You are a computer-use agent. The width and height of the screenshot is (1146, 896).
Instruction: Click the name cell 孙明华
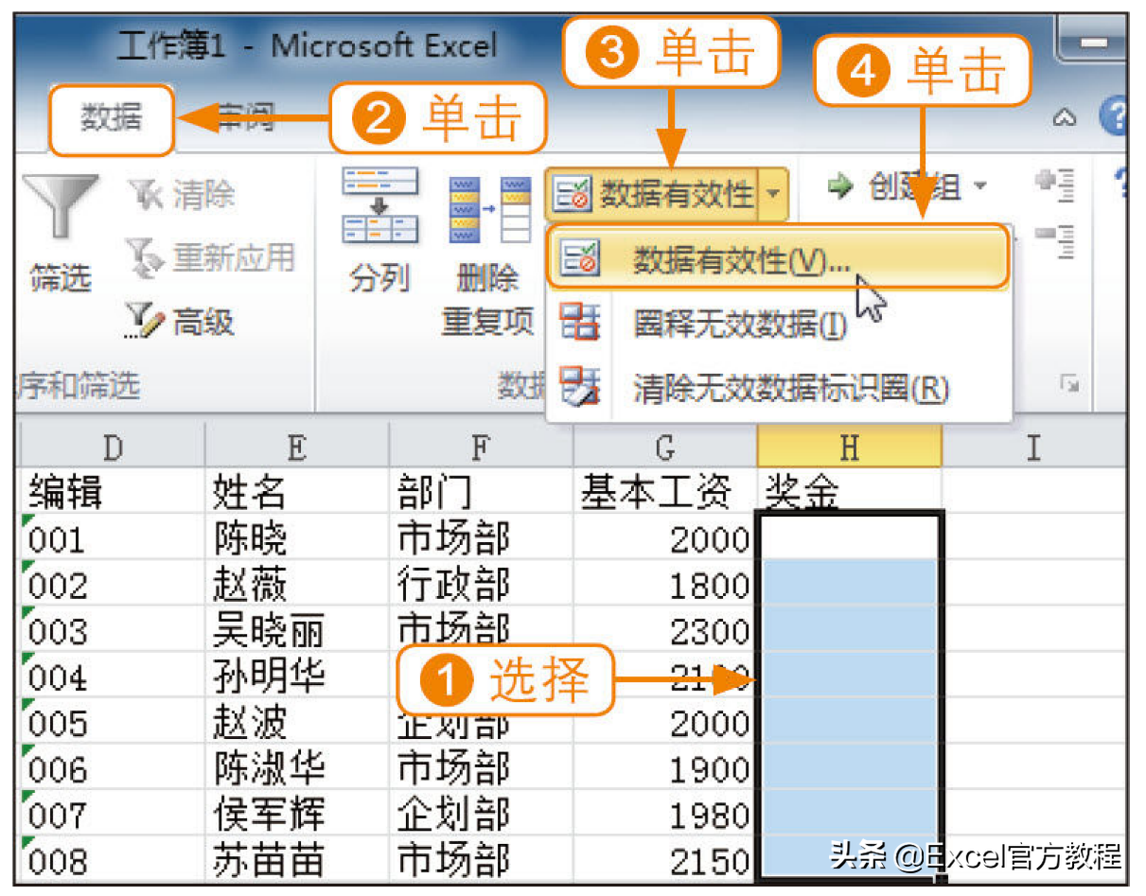[296, 676]
